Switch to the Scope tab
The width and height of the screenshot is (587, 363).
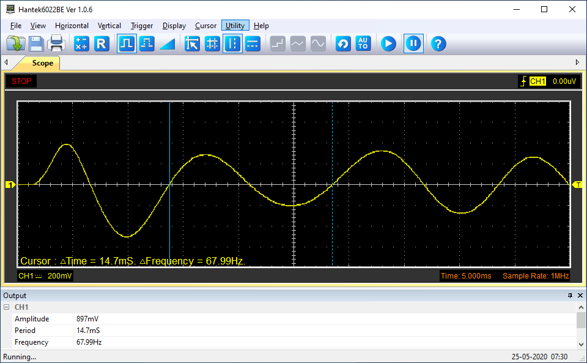coord(42,63)
